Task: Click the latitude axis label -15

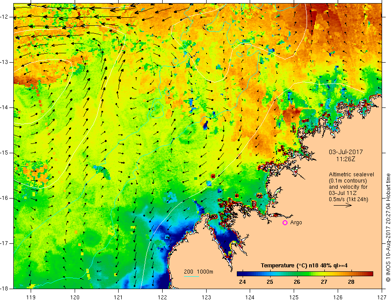Action: (x=5, y=153)
